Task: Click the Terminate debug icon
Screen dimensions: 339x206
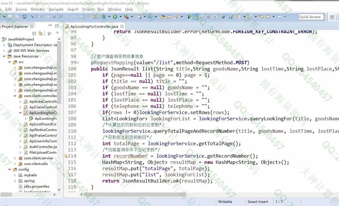Action: [54, 17]
